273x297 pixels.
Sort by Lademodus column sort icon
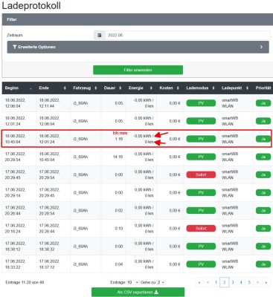[213, 88]
